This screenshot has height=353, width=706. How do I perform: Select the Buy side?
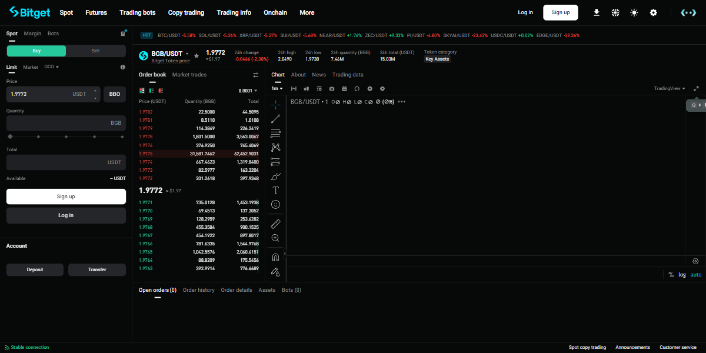coord(36,51)
